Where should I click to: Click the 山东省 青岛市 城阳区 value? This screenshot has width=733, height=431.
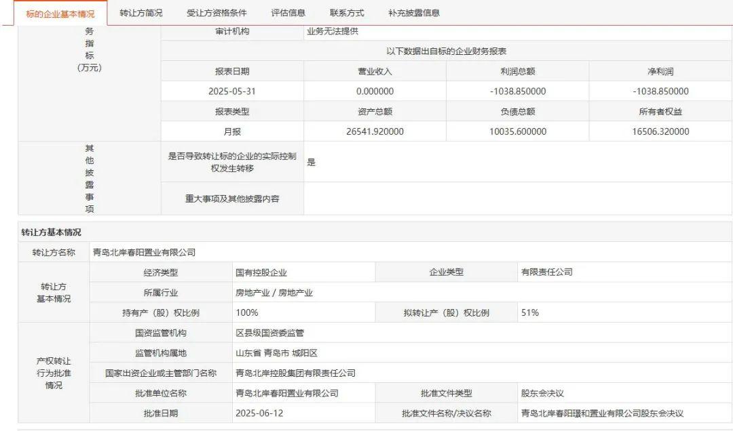point(276,353)
